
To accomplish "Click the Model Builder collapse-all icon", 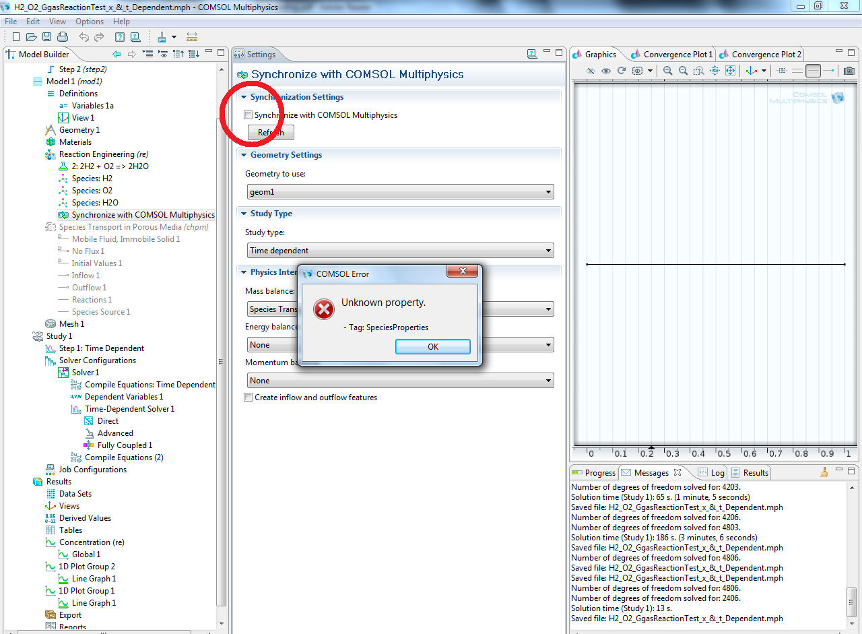I will click(x=178, y=54).
